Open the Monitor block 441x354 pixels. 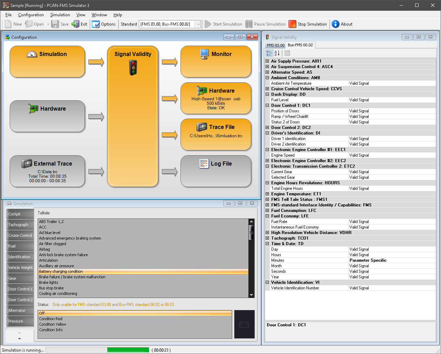click(216, 62)
